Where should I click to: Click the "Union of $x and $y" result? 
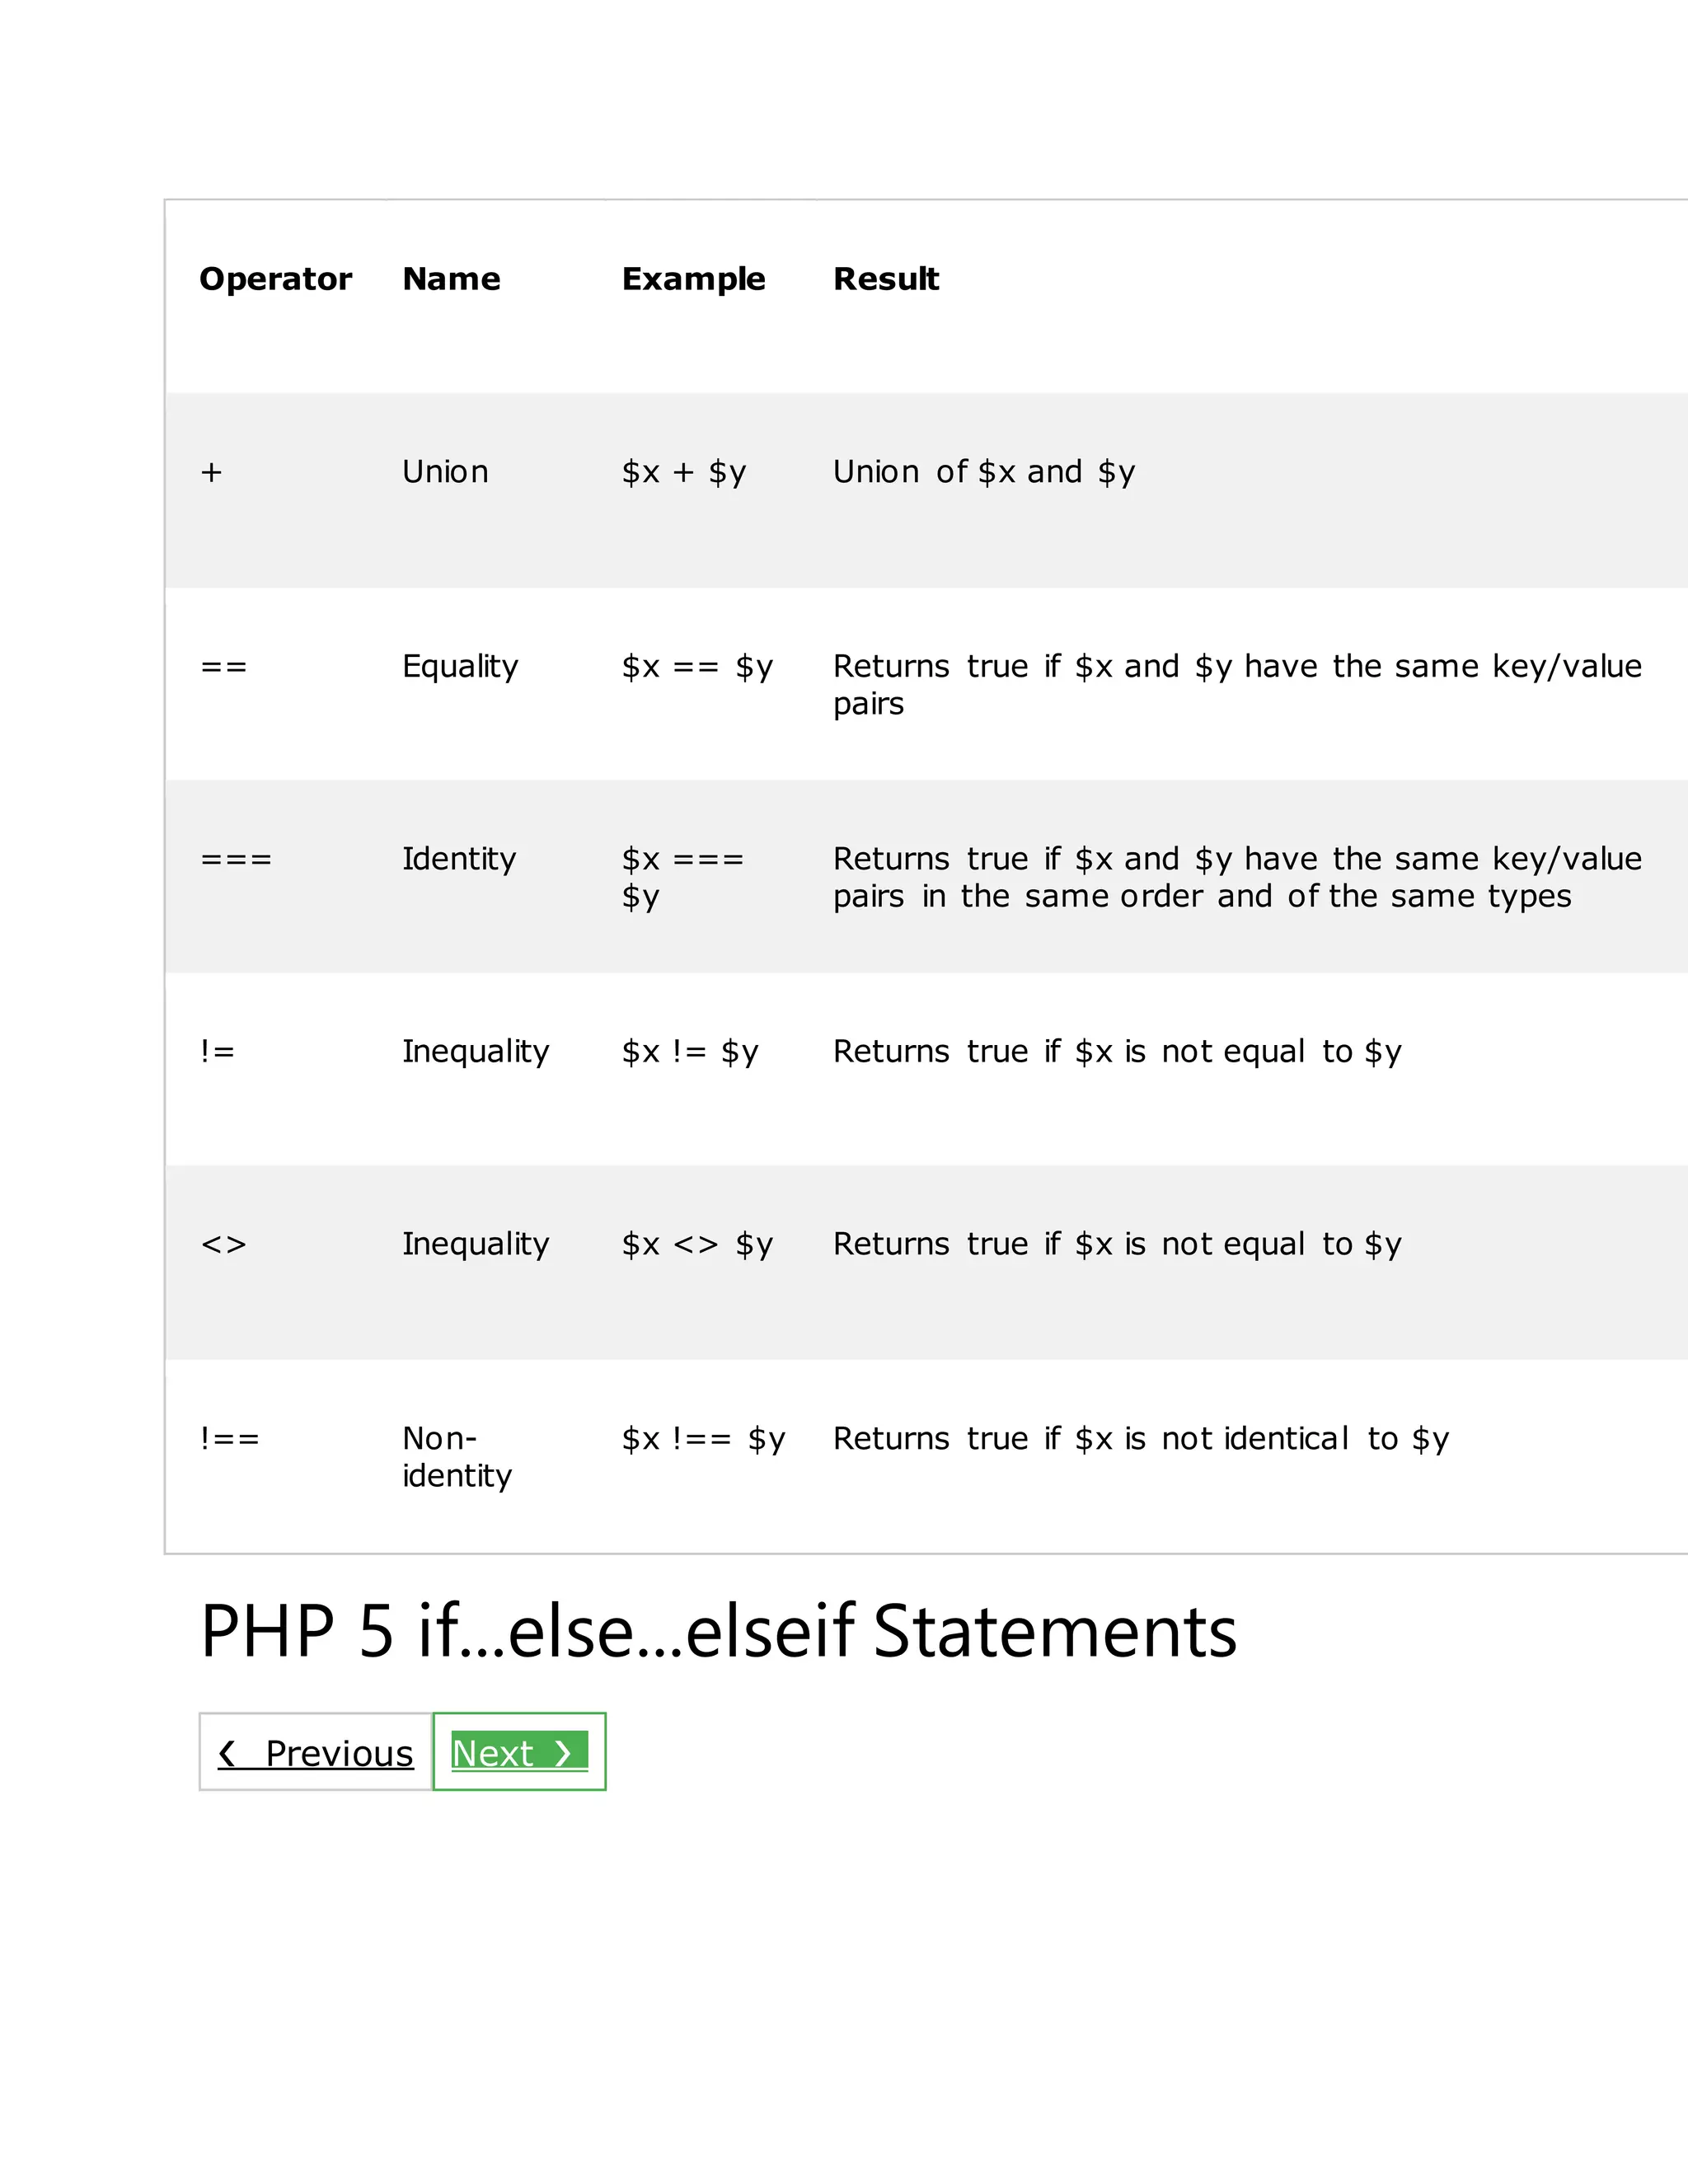pos(984,472)
